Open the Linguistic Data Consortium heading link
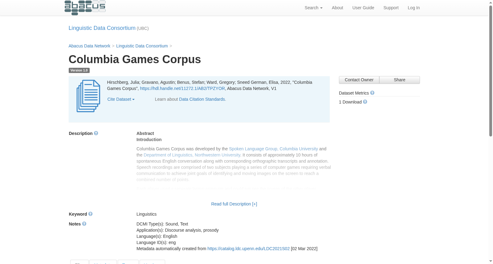Screen dimensions: 493x264 (102, 28)
